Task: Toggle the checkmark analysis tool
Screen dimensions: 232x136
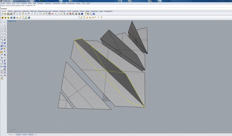Action: point(2,75)
